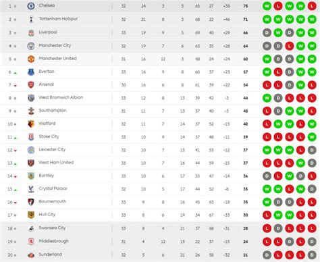
Task: Click Manchester City's red L form badge
Action: (x=290, y=46)
